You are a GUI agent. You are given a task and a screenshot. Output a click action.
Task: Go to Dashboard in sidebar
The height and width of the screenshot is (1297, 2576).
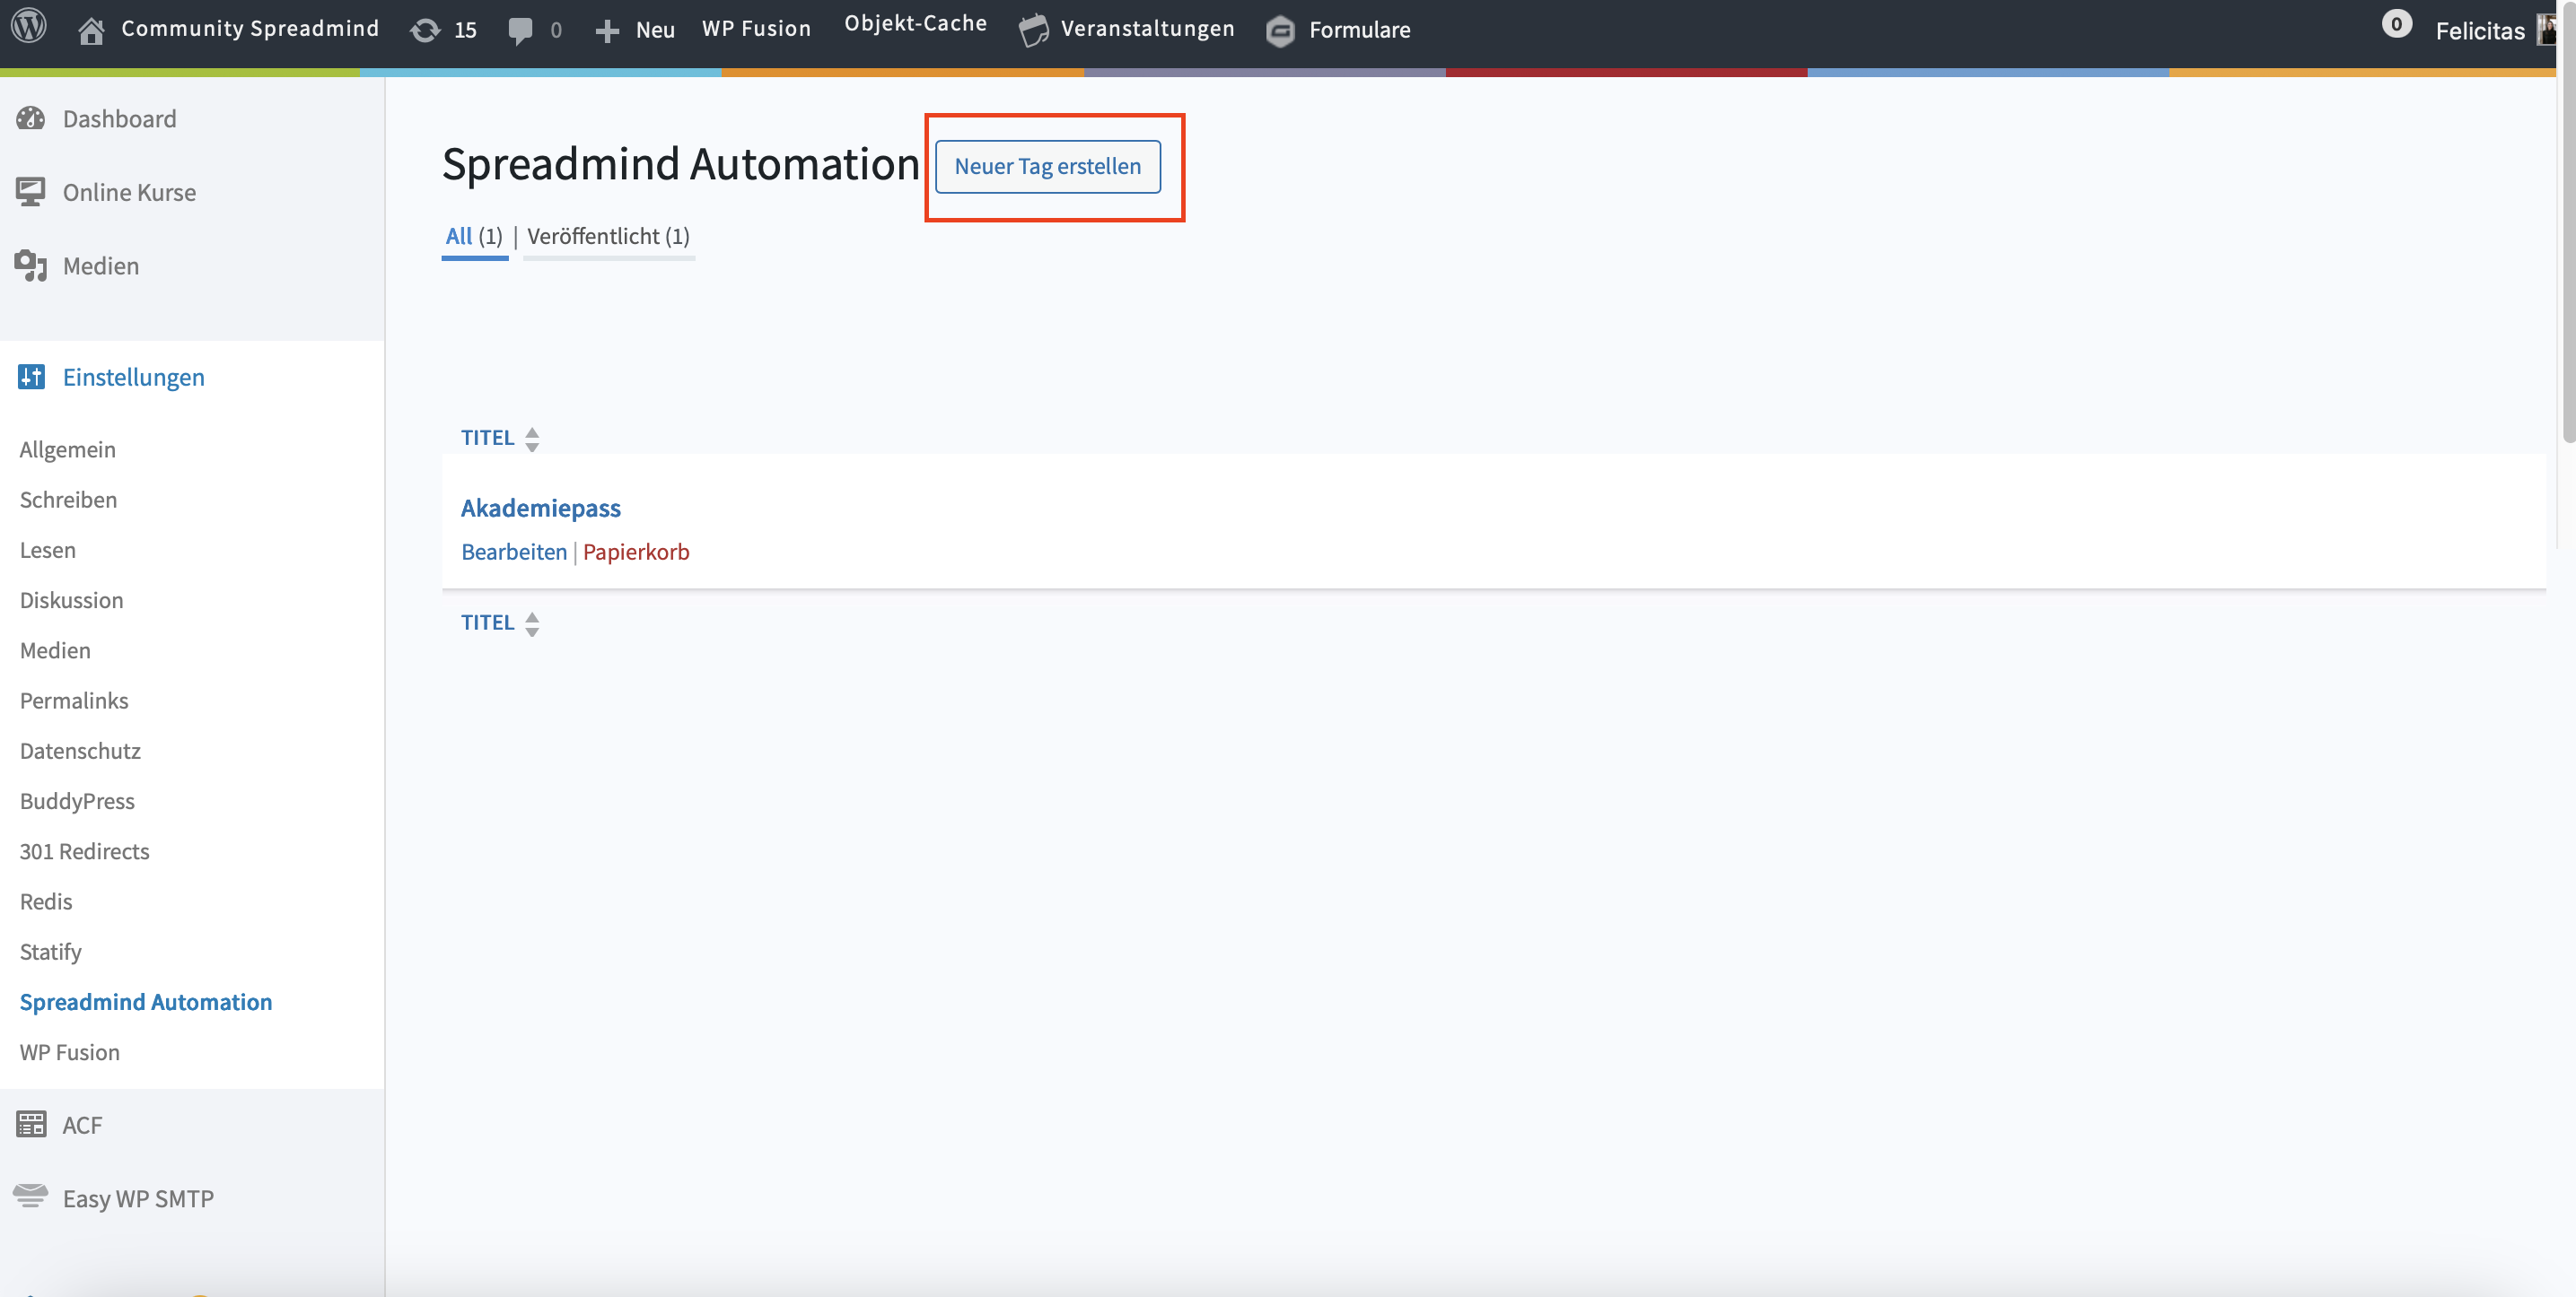119,119
